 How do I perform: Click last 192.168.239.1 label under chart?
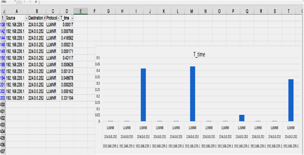(291, 146)
